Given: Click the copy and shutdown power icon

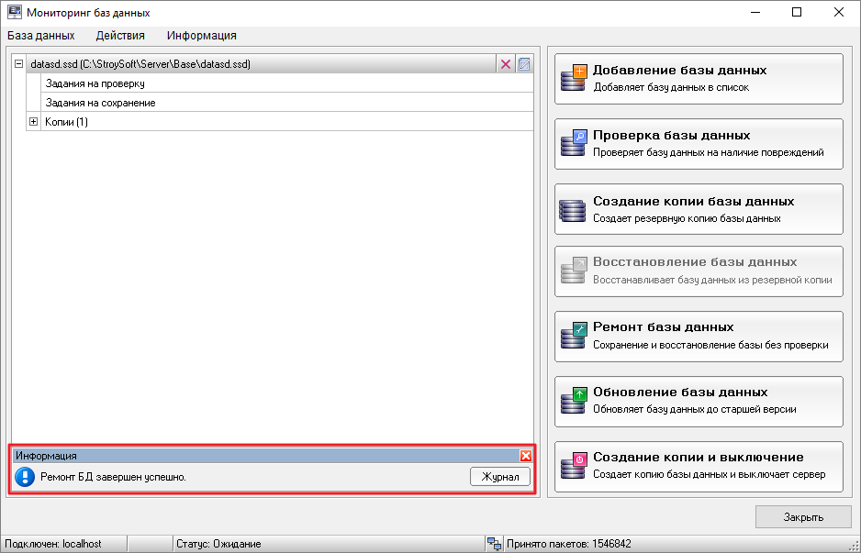Looking at the screenshot, I should pyautogui.click(x=573, y=466).
